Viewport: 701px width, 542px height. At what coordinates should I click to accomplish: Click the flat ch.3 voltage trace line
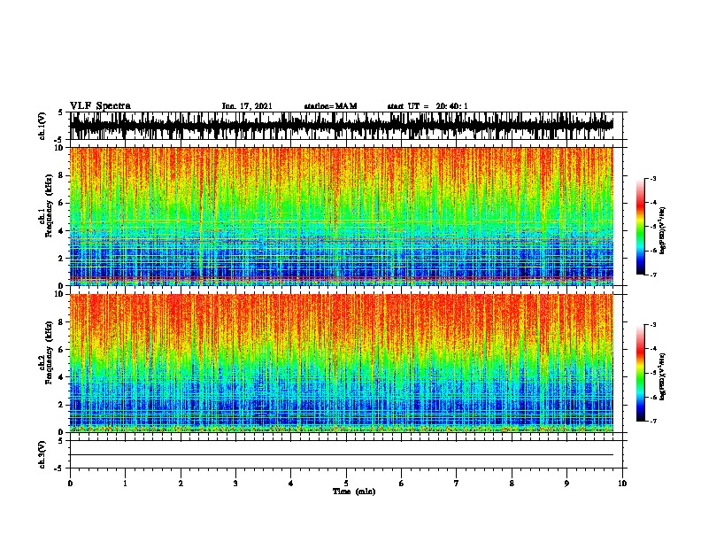341,455
